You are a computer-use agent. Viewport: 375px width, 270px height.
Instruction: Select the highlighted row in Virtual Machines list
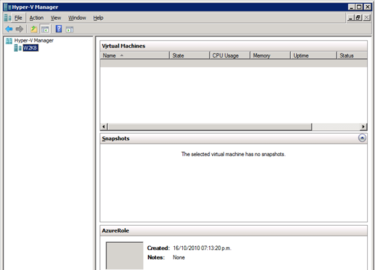click(234, 63)
